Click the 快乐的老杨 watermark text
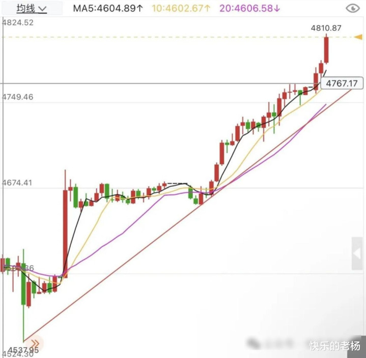The width and height of the screenshot is (366, 358). (334, 346)
